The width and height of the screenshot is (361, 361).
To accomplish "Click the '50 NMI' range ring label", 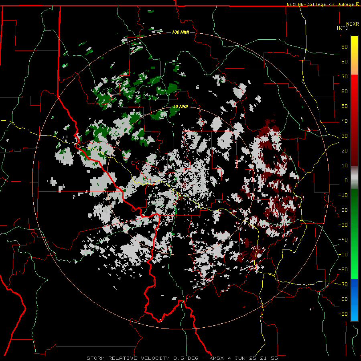I will [180, 106].
